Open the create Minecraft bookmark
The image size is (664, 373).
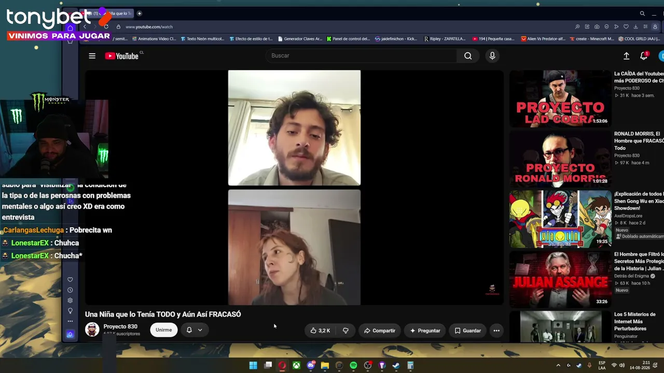point(591,39)
